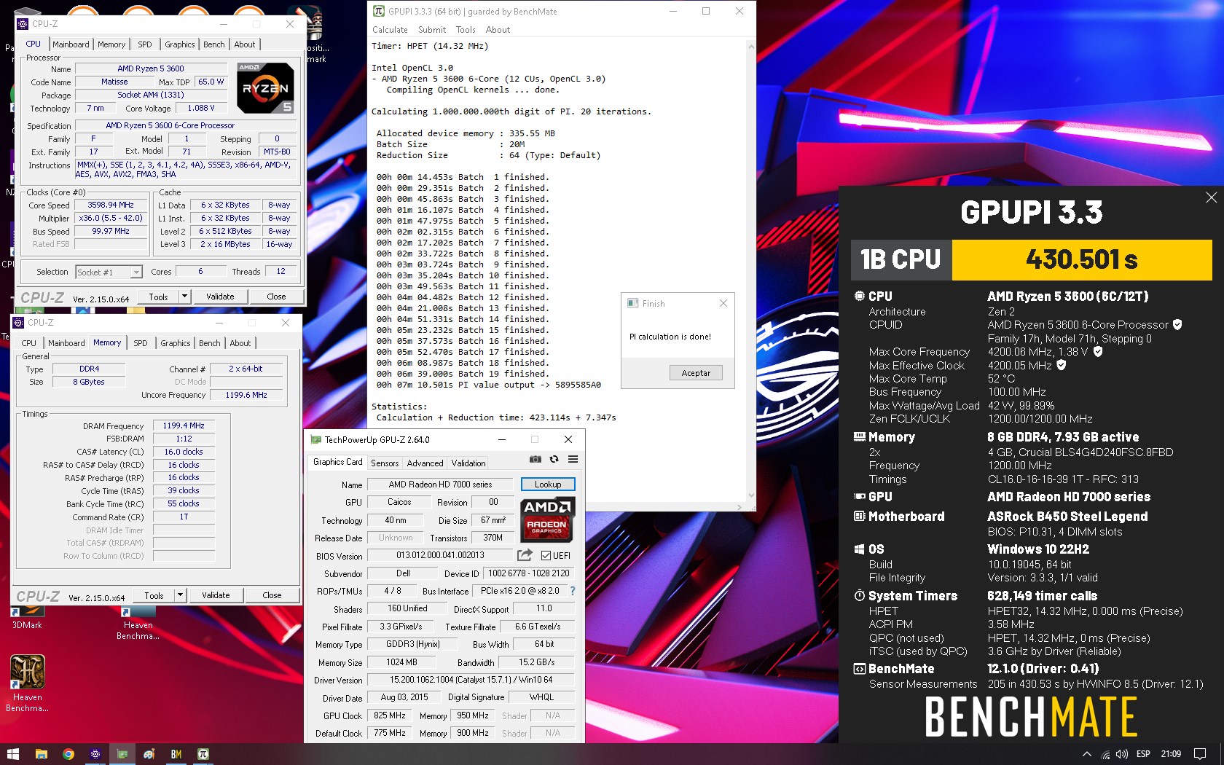Select the About tab in upper CPU-Z window
This screenshot has width=1224, height=765.
coord(245,44)
